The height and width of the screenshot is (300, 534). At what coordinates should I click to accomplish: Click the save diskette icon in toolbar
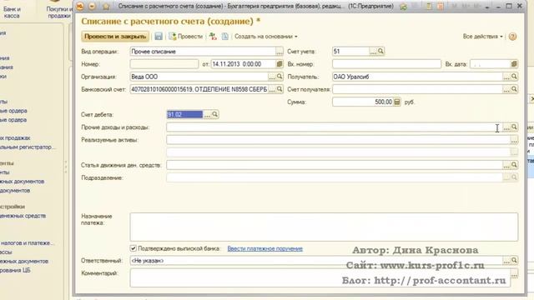coord(159,37)
